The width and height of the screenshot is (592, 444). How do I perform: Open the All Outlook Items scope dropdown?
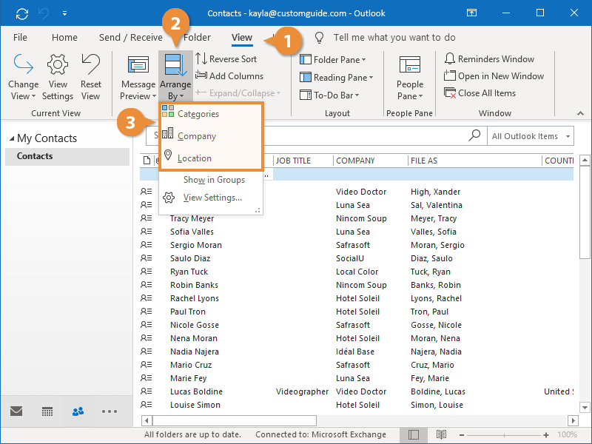531,136
